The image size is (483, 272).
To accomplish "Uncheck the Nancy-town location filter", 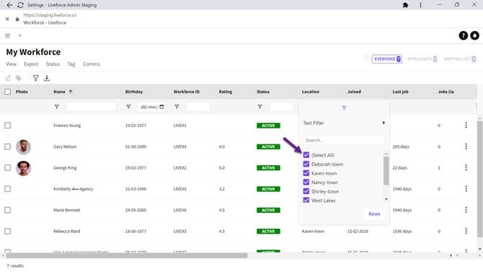I will (306, 182).
